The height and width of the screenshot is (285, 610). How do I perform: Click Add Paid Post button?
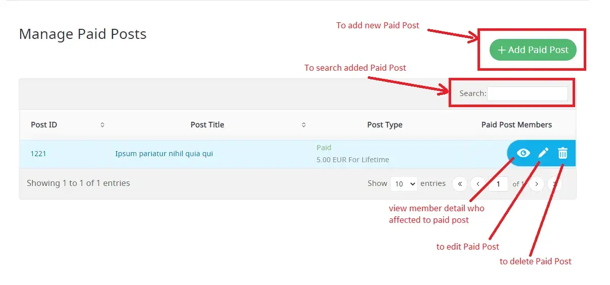tap(533, 50)
